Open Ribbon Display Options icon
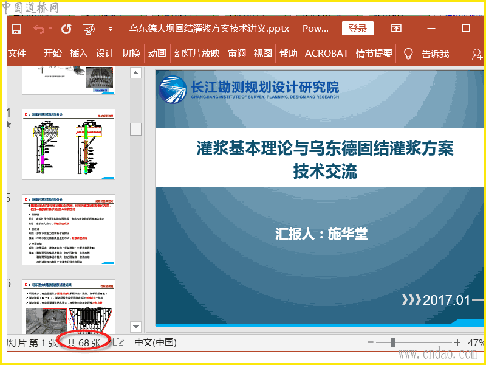486x365 pixels. pyautogui.click(x=396, y=28)
